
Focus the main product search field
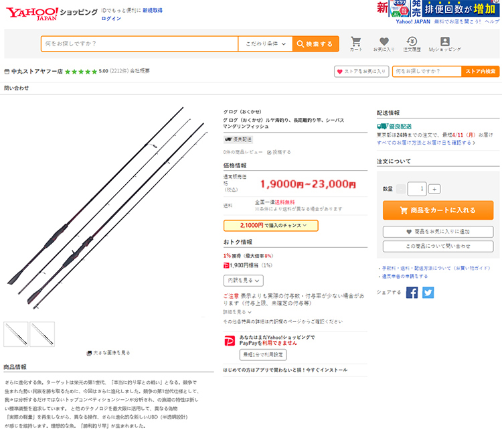(140, 44)
